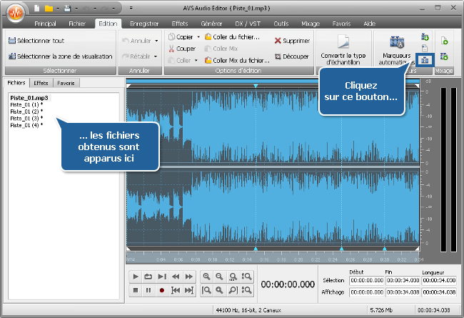Click the zoom out magnifier icon
The height and width of the screenshot is (318, 464).
point(219,277)
